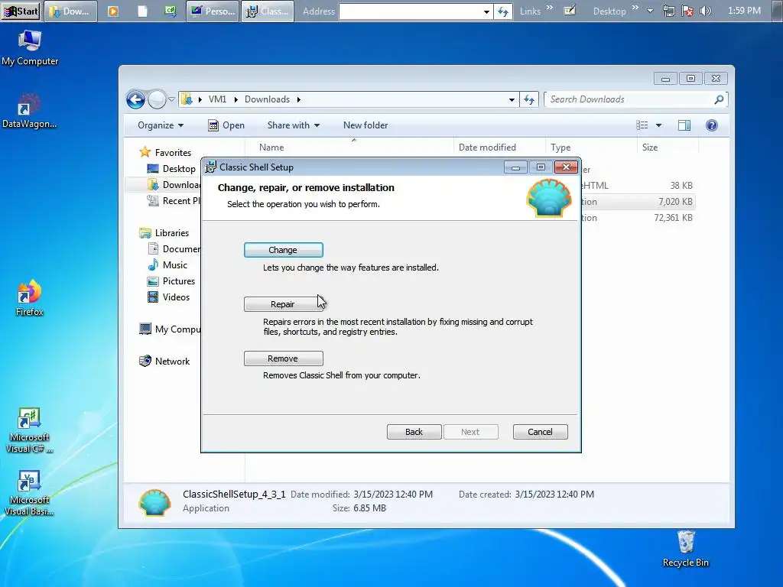
Task: Click the Search Downloads field
Action: (629, 99)
